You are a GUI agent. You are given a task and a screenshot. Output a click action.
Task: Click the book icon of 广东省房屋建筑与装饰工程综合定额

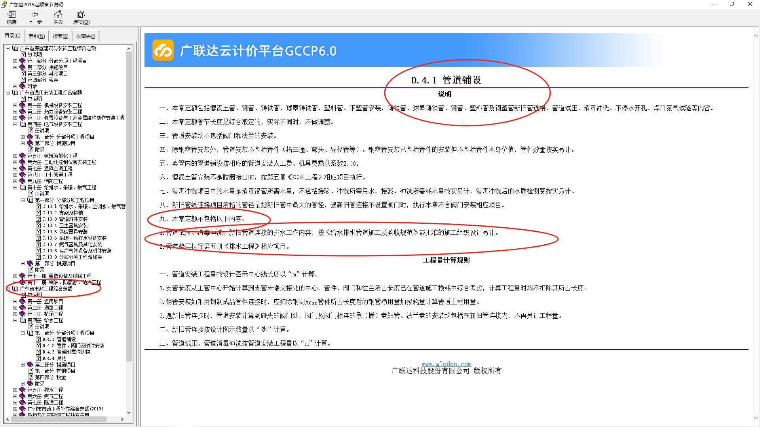coord(15,48)
